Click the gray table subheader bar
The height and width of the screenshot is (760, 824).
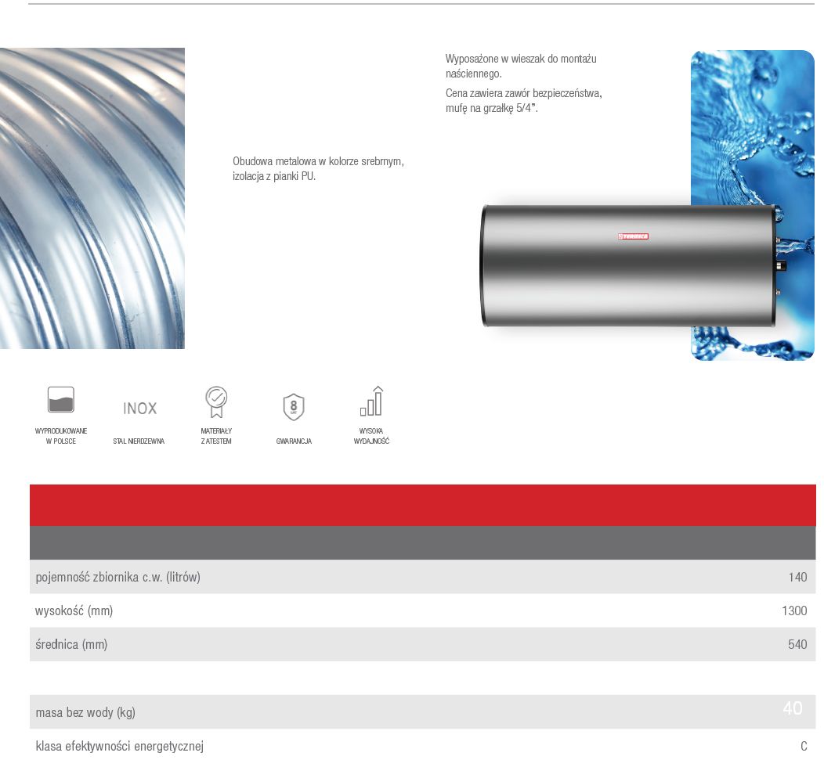[422, 542]
